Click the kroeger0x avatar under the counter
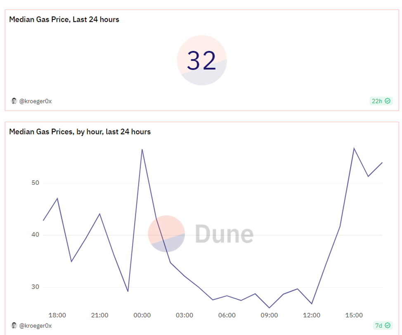402x335 pixels. (x=14, y=101)
